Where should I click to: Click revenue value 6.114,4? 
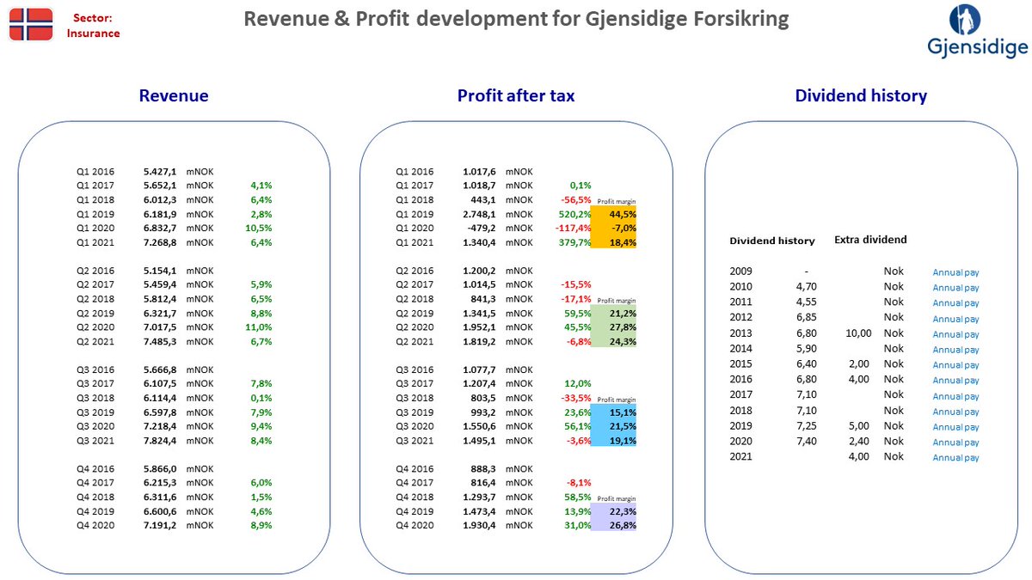160,398
